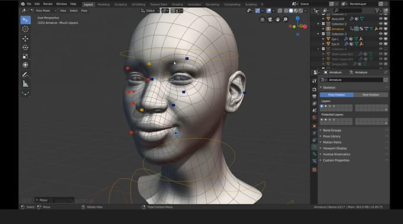The image size is (403, 224).
Task: Hide Armature in viewport via eye icon
Action: [381, 29]
